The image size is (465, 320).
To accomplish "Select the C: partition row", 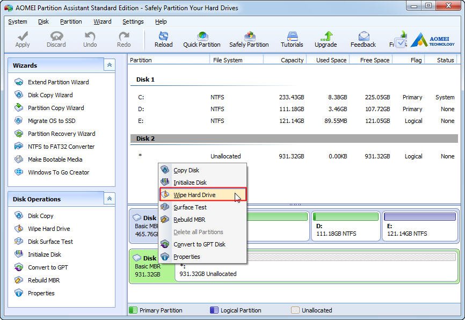I will click(x=294, y=97).
